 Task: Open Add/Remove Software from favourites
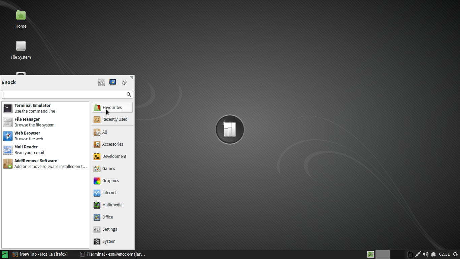[x=45, y=164]
